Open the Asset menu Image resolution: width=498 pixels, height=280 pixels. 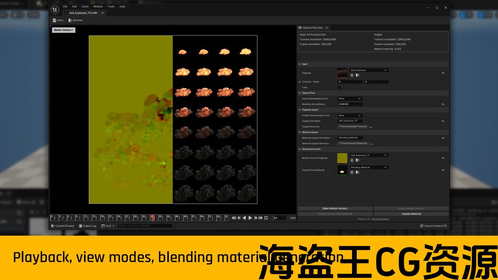85,7
